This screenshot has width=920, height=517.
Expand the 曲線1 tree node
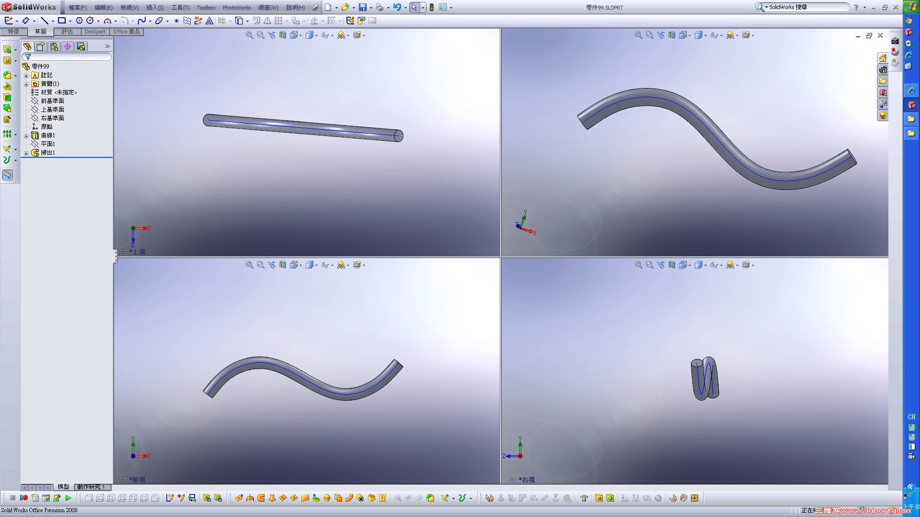point(26,135)
